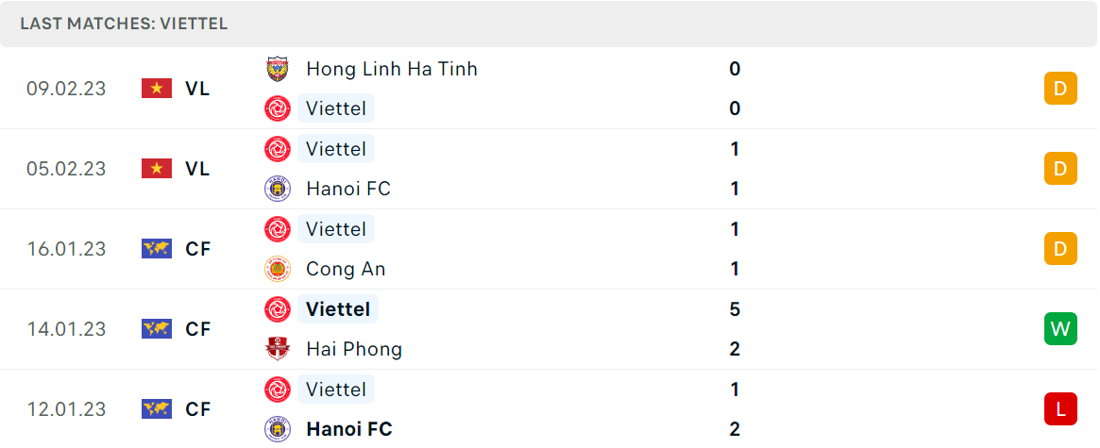This screenshot has width=1100, height=448.
Task: Click the Hai Phong club crest
Action: click(277, 348)
